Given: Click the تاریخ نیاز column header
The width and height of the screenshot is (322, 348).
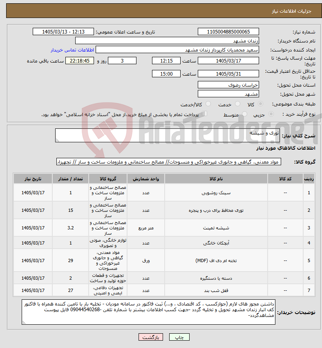Looking at the screenshot, I should (33, 179).
